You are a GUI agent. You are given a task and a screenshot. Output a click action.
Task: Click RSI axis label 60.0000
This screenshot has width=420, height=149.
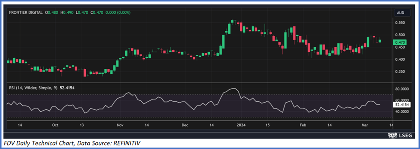(403, 100)
